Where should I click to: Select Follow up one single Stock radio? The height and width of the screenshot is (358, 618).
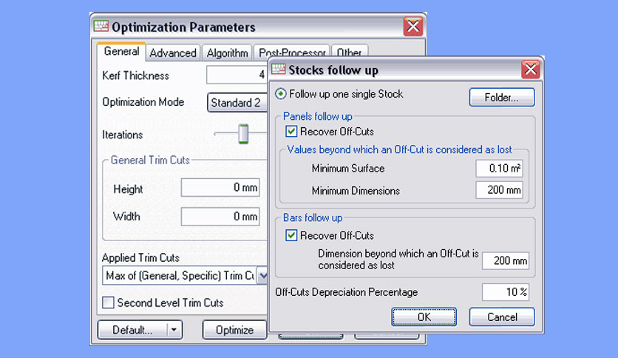pos(281,94)
